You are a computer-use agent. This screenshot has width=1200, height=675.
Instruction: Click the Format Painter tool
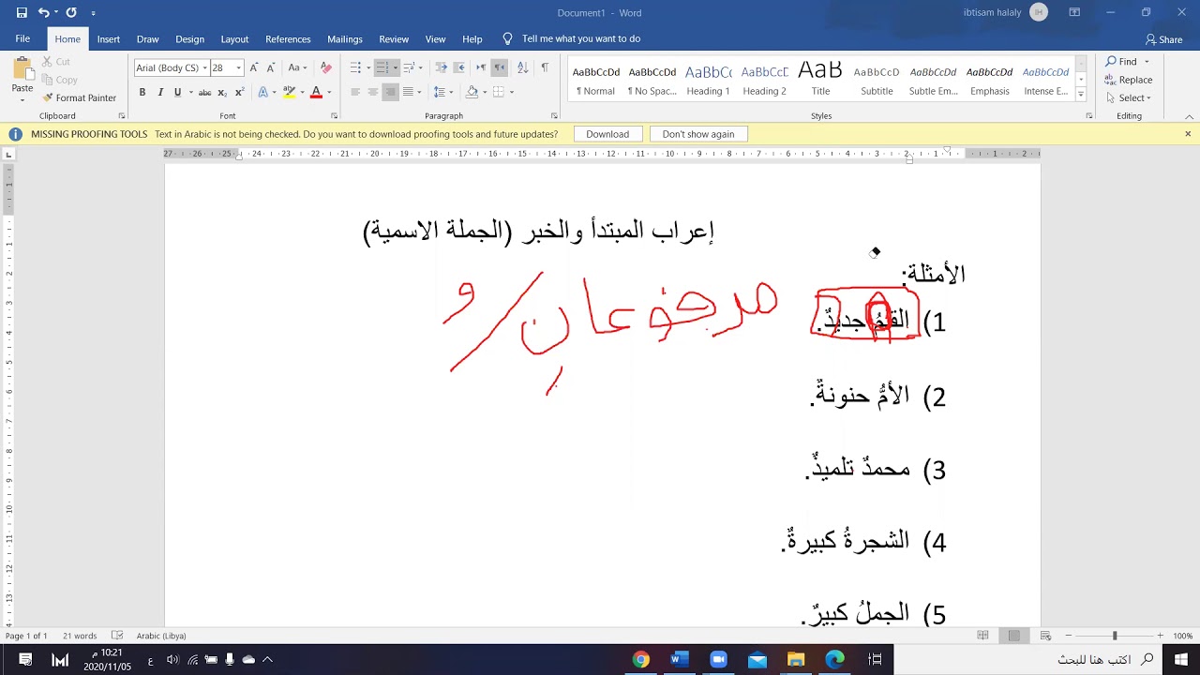coord(80,97)
